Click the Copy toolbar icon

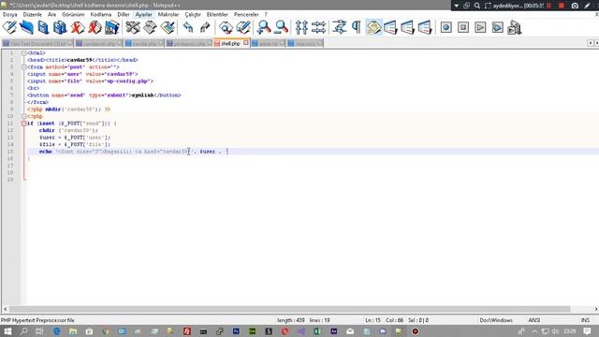pos(150,27)
